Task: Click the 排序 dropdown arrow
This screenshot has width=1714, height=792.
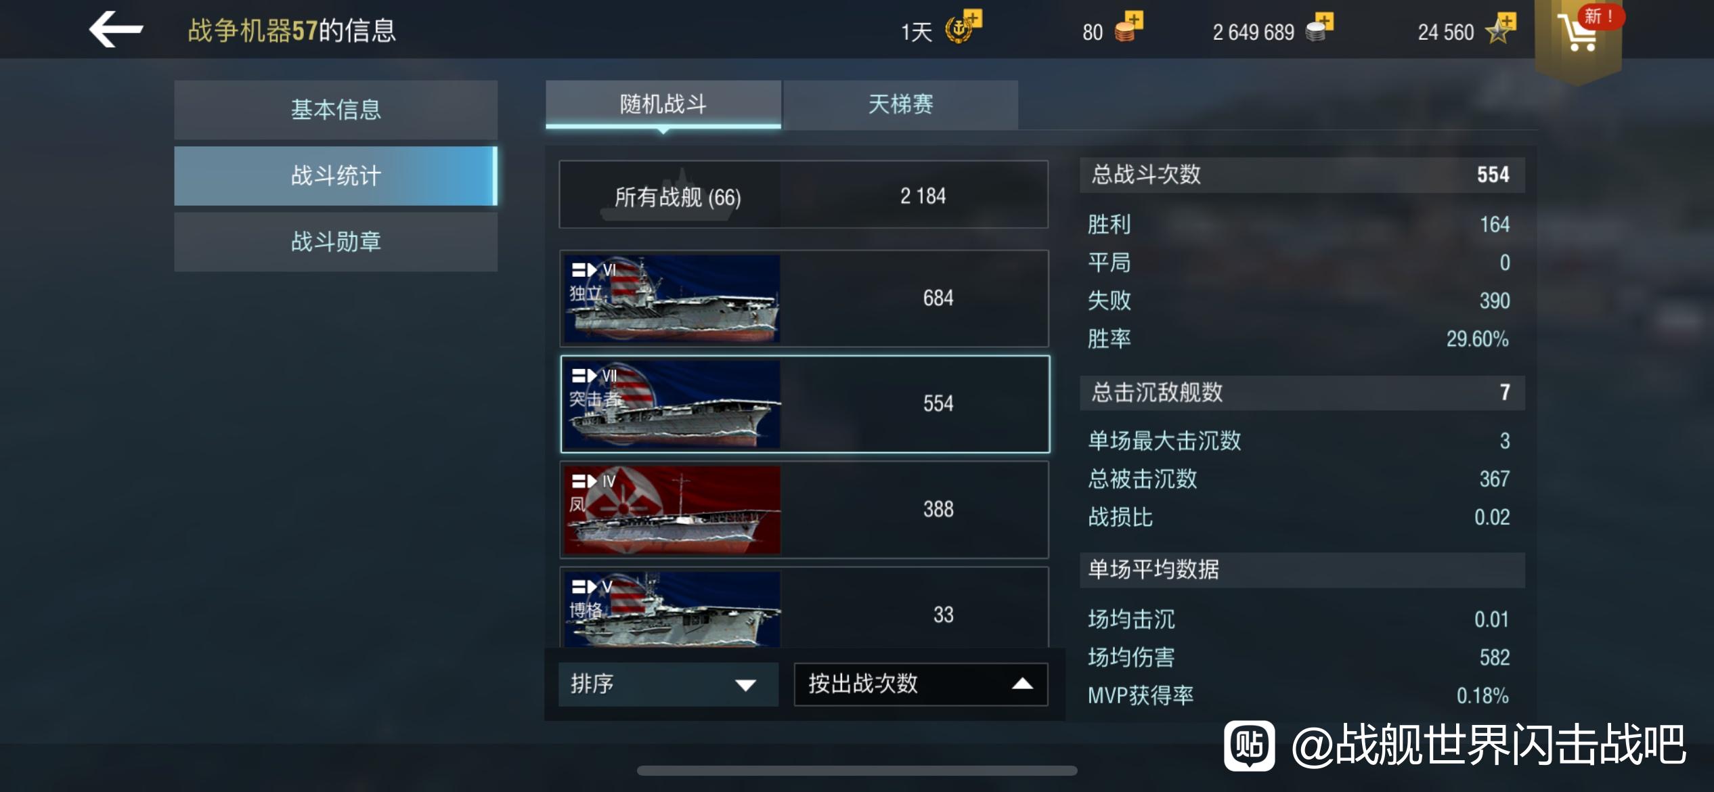Action: pyautogui.click(x=745, y=685)
